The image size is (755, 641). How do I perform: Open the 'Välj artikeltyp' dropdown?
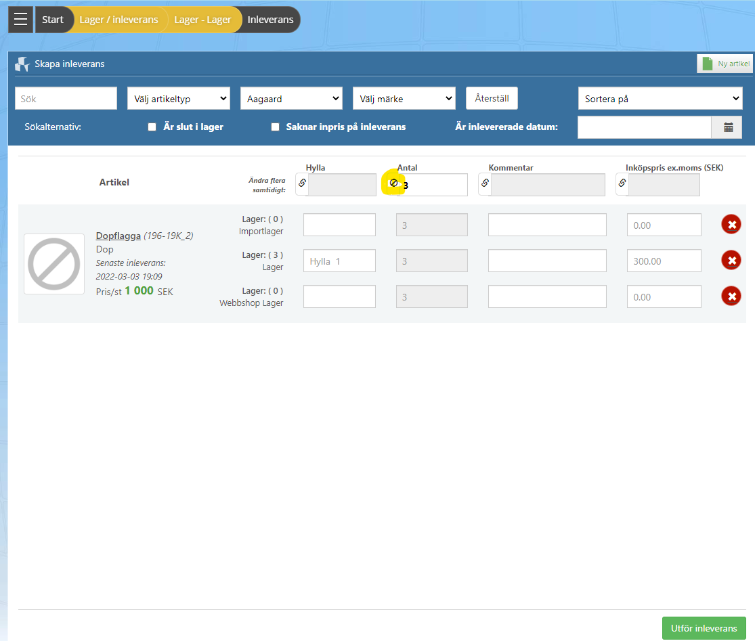179,99
